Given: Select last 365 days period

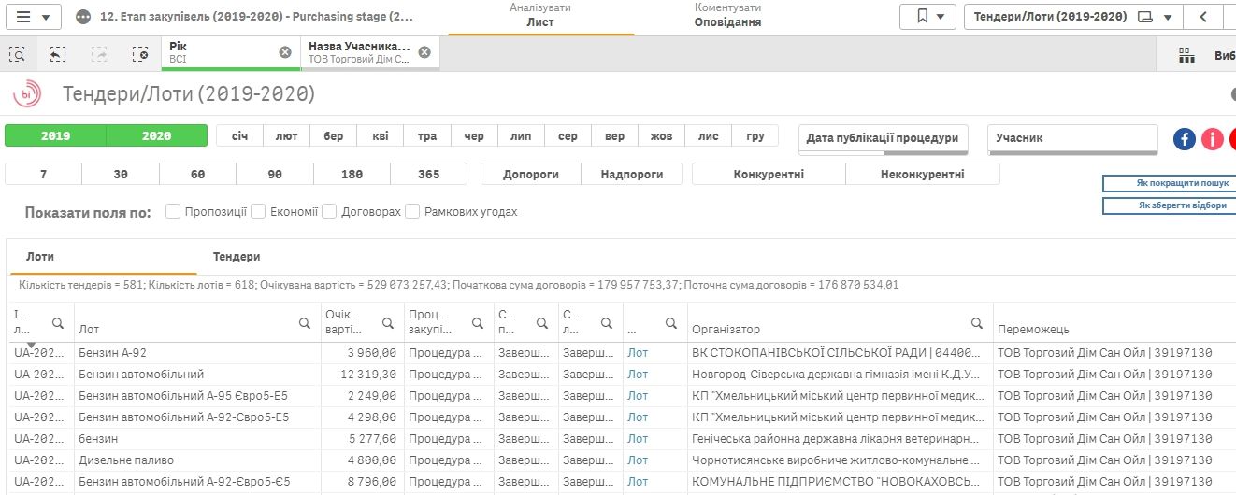Looking at the screenshot, I should (429, 175).
